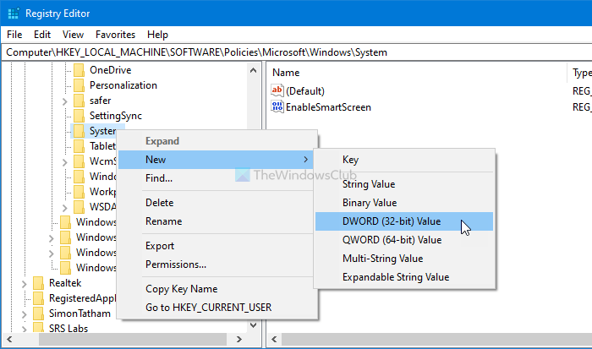This screenshot has width=592, height=349.
Task: Open Permissions... from context menu
Action: pyautogui.click(x=217, y=264)
